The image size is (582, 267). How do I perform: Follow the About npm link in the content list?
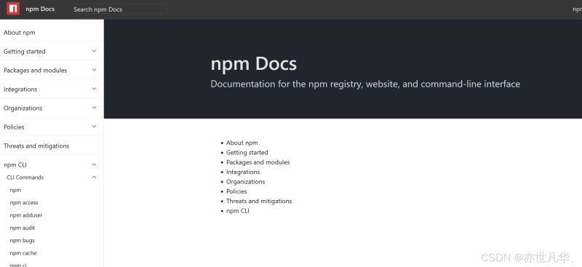[242, 143]
